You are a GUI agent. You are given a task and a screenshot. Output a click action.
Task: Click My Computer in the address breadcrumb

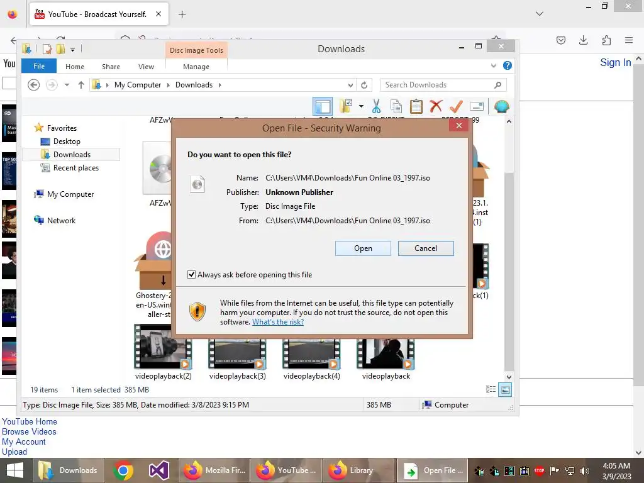(138, 85)
